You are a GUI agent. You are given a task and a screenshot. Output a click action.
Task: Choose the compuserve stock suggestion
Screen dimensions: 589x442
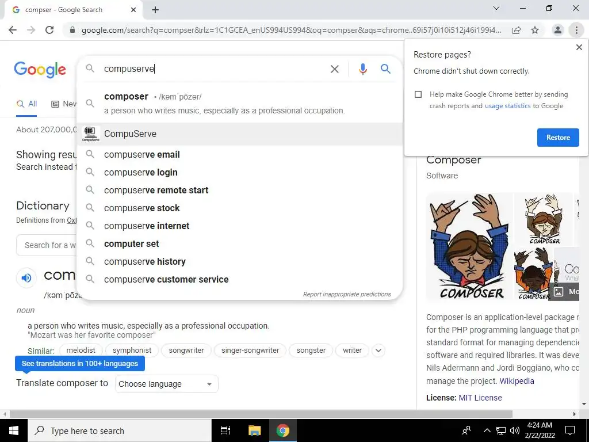click(239, 208)
